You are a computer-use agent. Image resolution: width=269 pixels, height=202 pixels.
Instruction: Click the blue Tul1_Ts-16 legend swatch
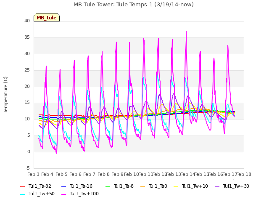(x=63, y=186)
